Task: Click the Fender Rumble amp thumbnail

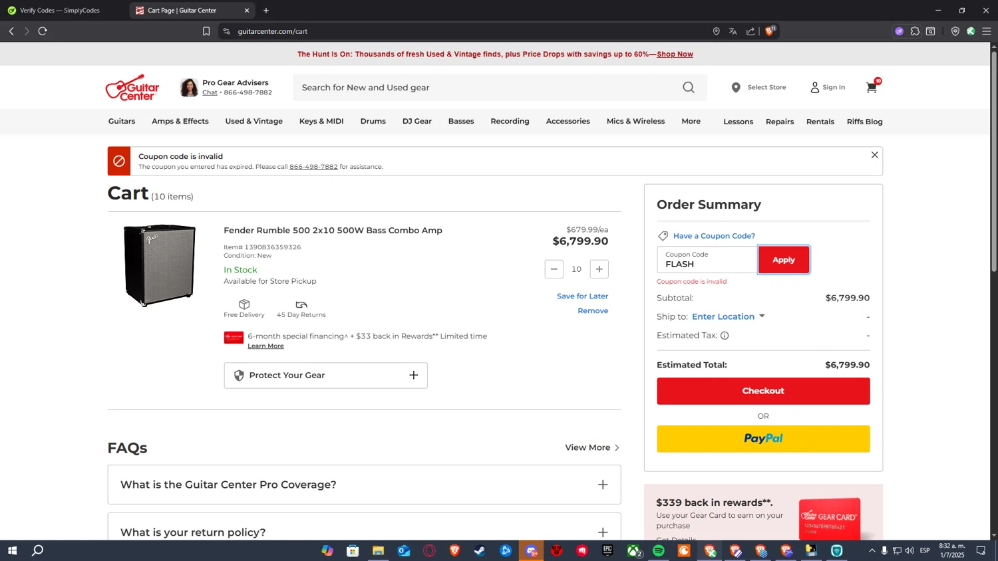Action: click(x=160, y=265)
